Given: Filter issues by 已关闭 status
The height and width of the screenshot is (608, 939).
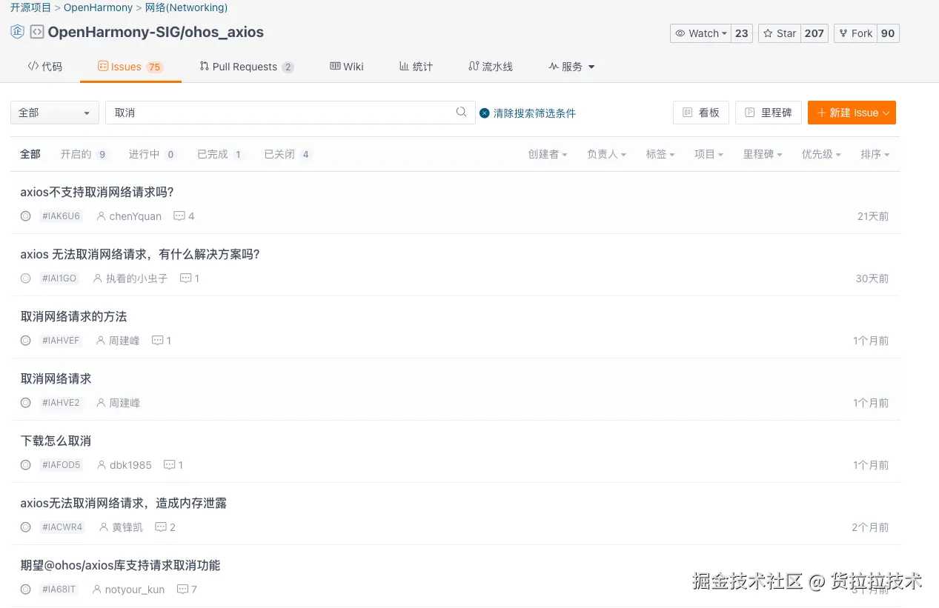Looking at the screenshot, I should [288, 154].
